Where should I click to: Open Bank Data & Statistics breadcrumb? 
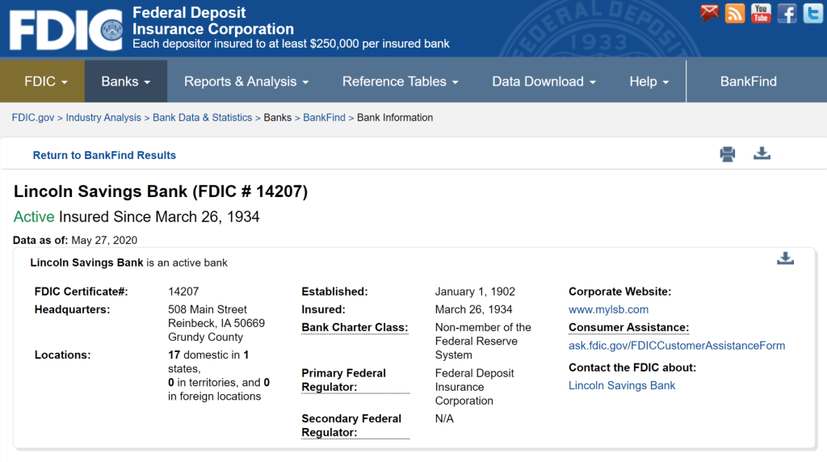pos(203,118)
